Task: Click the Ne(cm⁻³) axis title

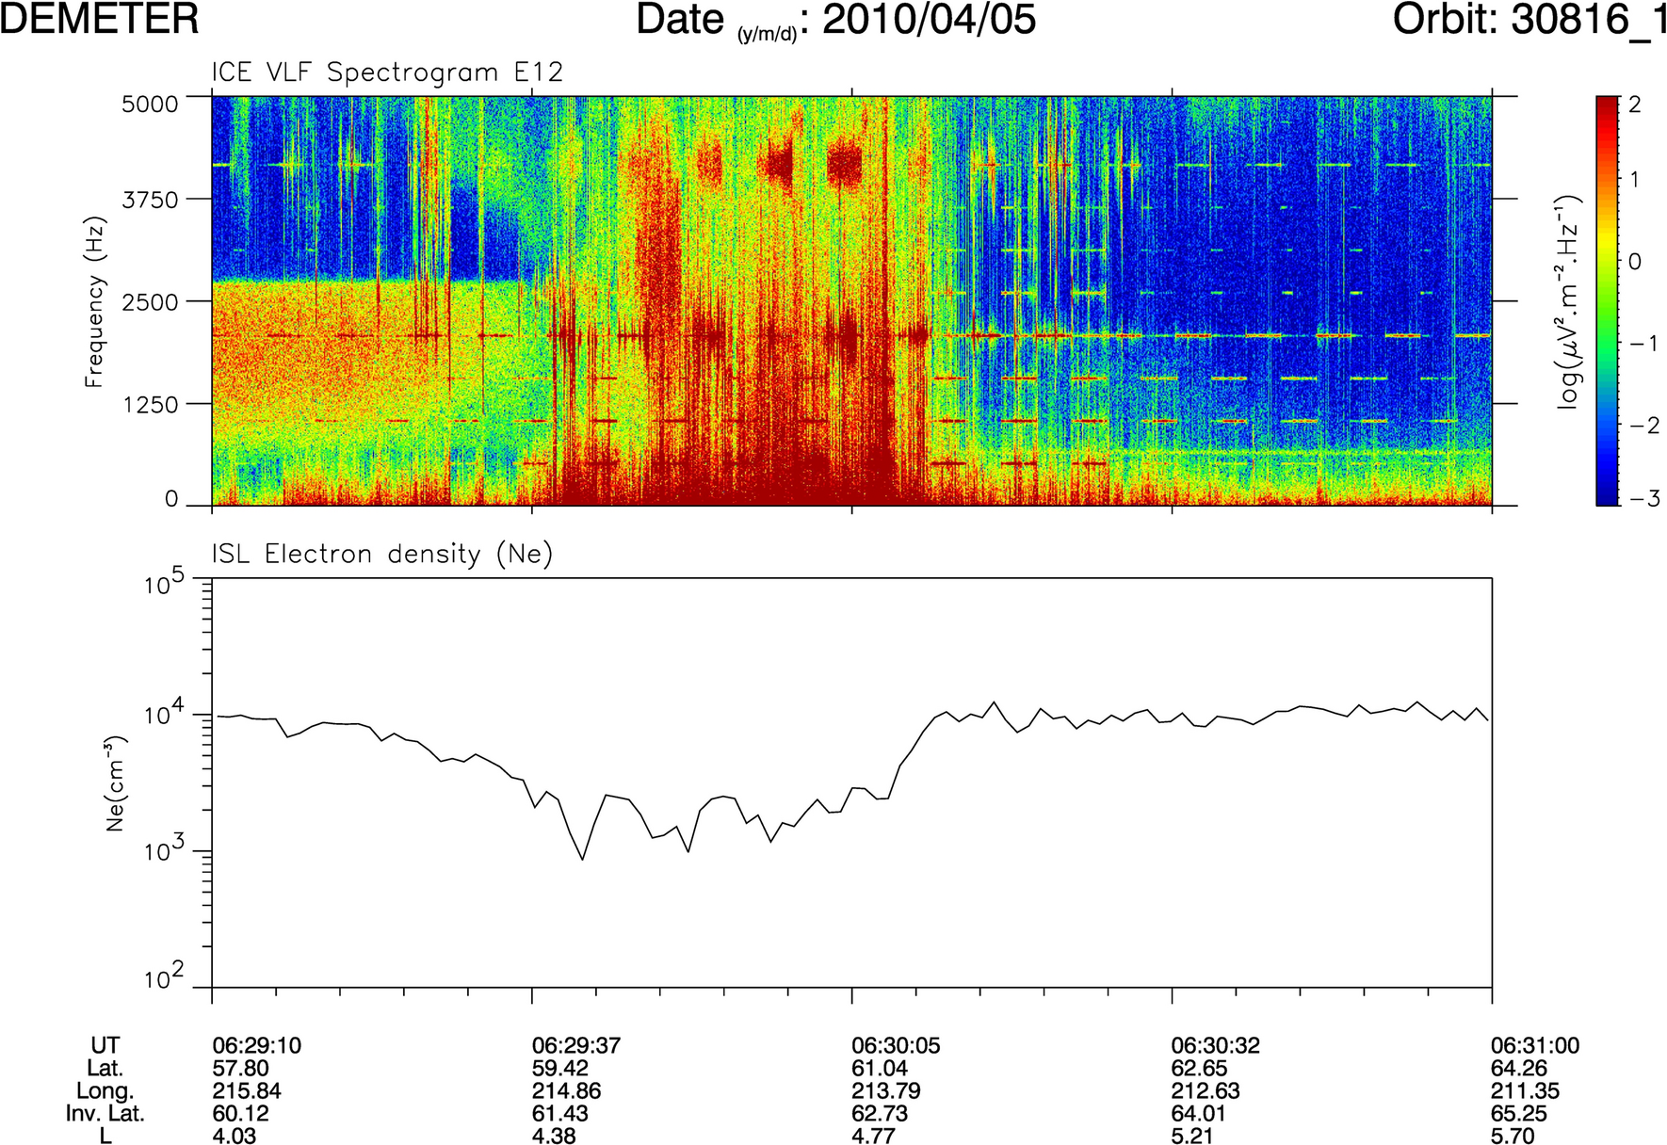Action: (x=115, y=783)
